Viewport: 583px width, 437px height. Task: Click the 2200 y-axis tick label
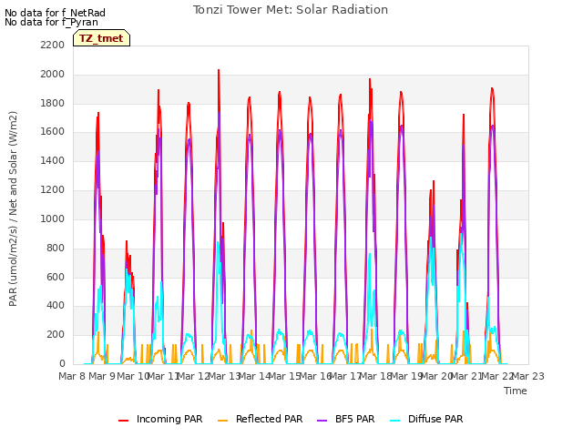pos(53,45)
